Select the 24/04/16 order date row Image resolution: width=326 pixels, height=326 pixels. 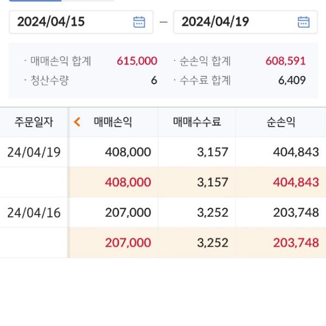(x=34, y=212)
